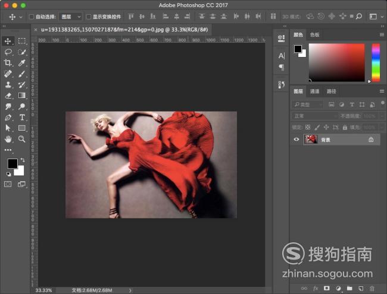Filter layers by pixel layers
Screen dimensions: 387x294
pos(331,105)
